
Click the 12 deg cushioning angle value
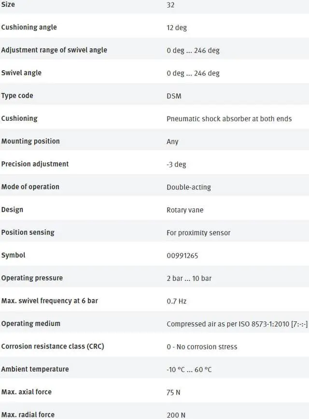pos(177,28)
